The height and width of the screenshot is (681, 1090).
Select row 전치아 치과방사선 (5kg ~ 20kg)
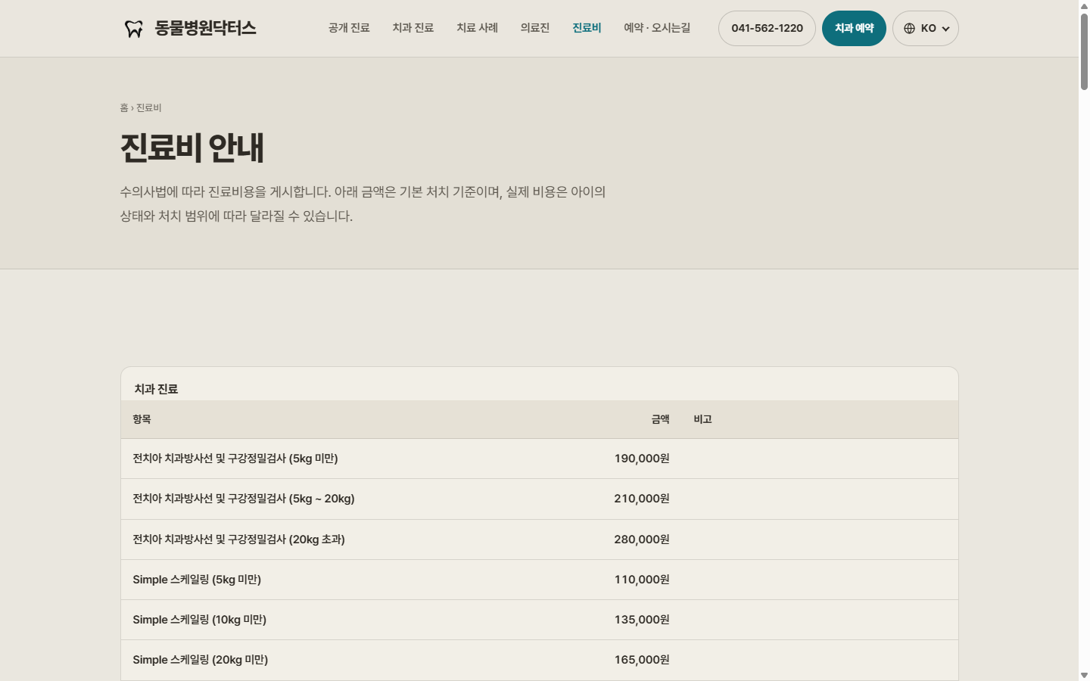click(540, 499)
